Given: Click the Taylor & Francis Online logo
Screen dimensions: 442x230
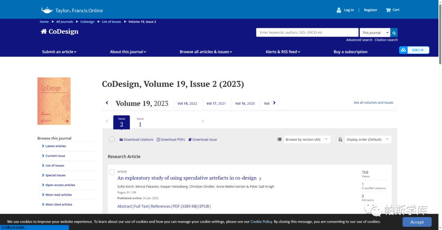Looking at the screenshot, I should [x=72, y=11].
